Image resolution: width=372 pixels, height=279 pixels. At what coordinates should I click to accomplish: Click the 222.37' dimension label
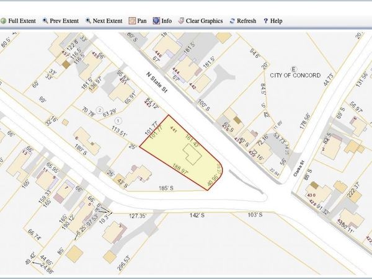pos(353,190)
